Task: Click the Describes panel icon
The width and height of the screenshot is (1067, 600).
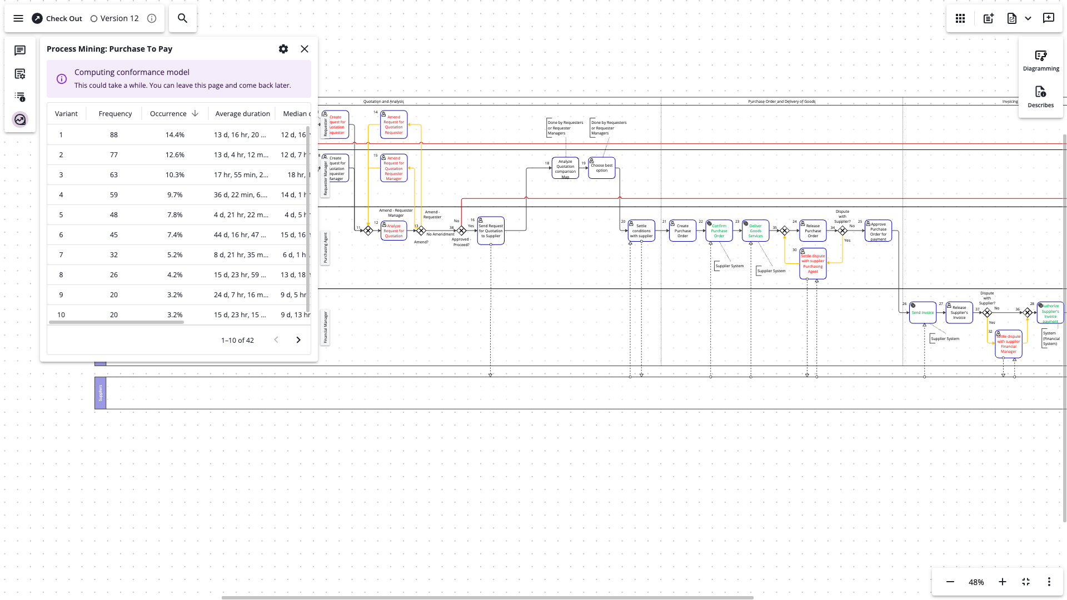Action: click(x=1040, y=96)
